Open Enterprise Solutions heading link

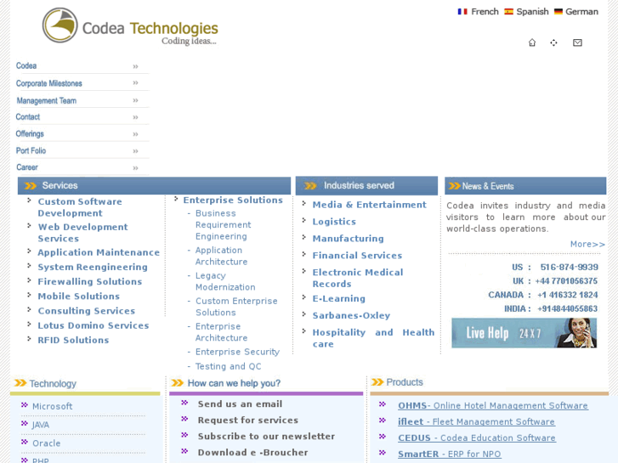pos(233,200)
